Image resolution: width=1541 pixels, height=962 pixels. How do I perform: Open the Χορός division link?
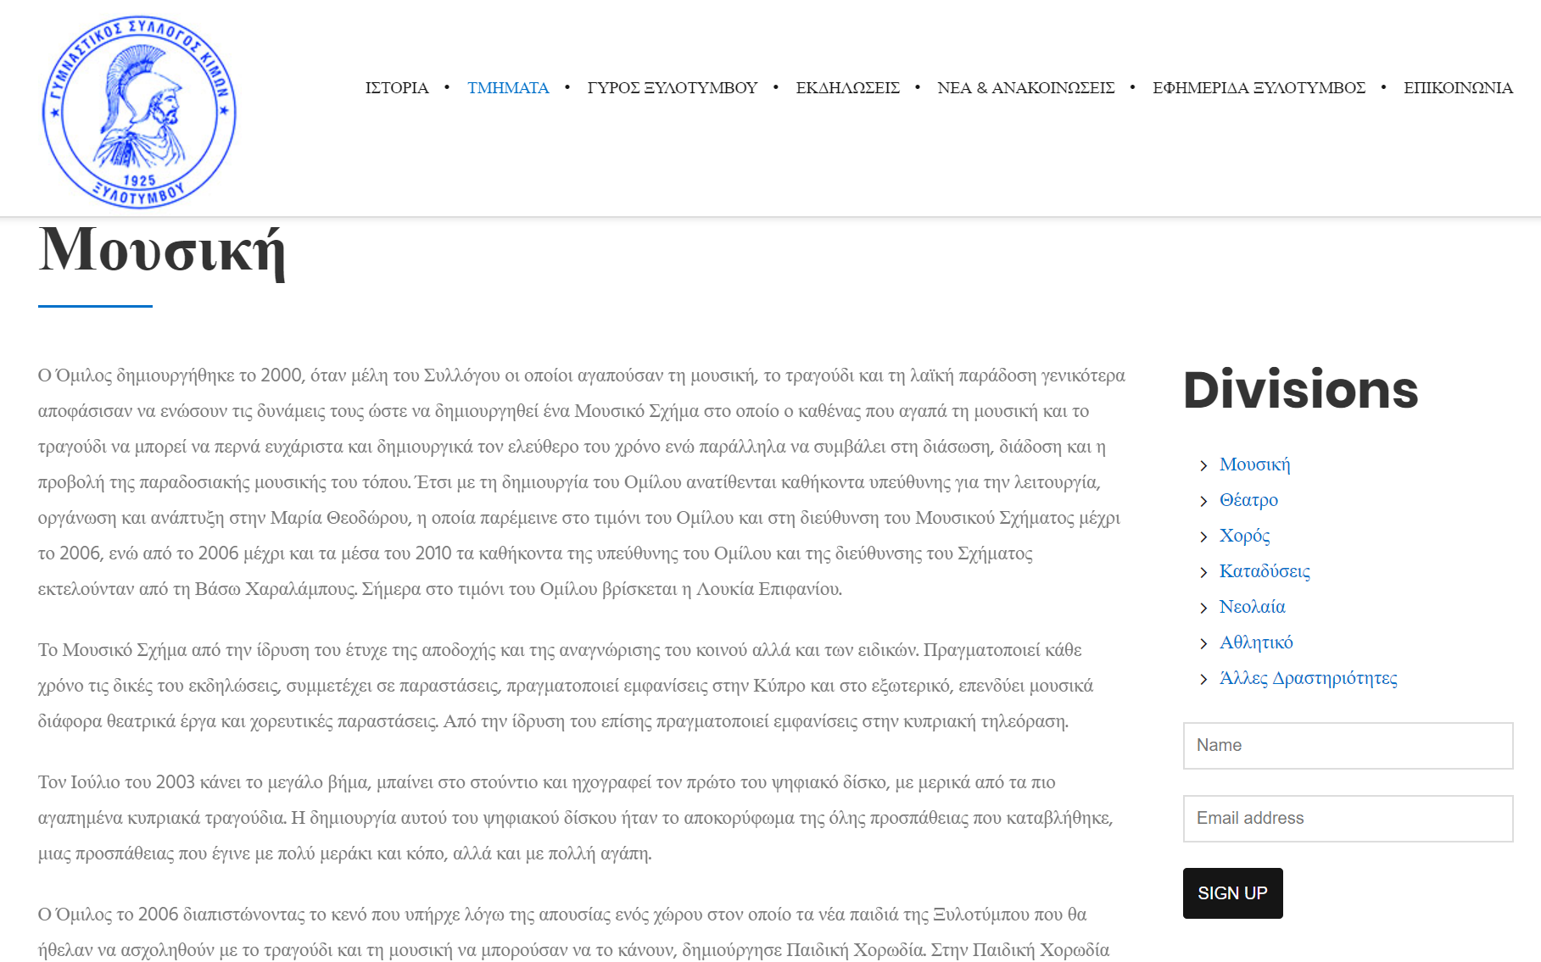coord(1244,536)
